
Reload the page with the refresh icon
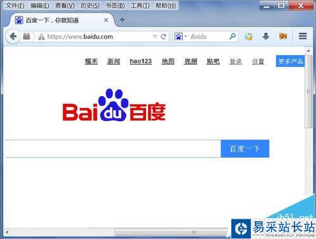point(164,37)
